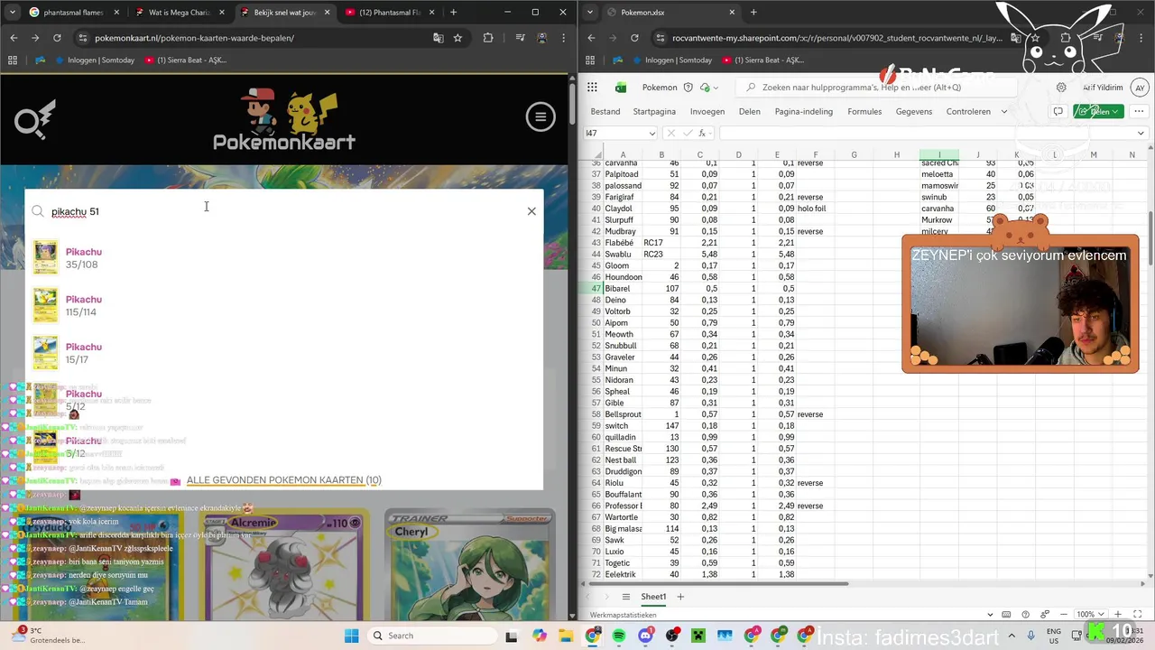Expand more ribbon tabs chevron after Controleren
The width and height of the screenshot is (1155, 650).
(1003, 112)
